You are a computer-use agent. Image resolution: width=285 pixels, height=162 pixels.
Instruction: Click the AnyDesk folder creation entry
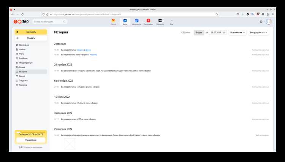[x=80, y=87]
